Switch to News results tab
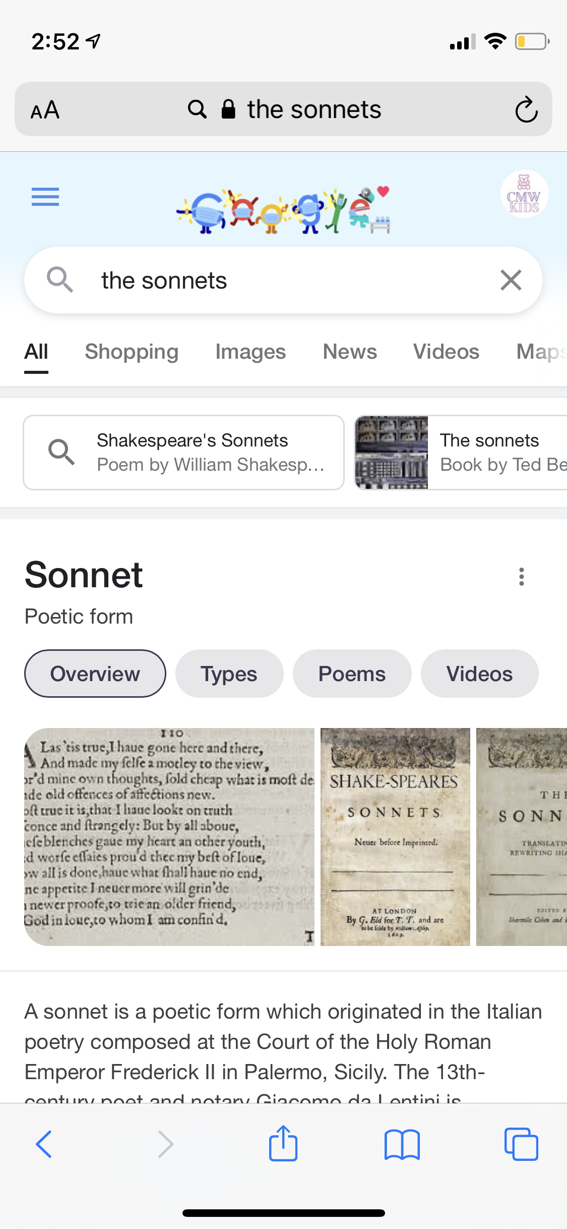This screenshot has height=1229, width=567. pos(350,352)
